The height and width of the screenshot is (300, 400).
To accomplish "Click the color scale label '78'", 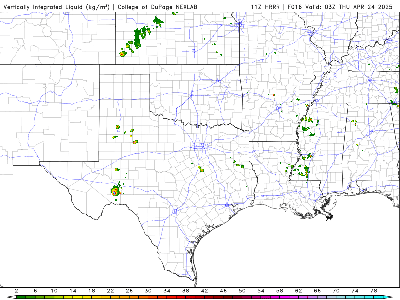I will (x=374, y=291).
